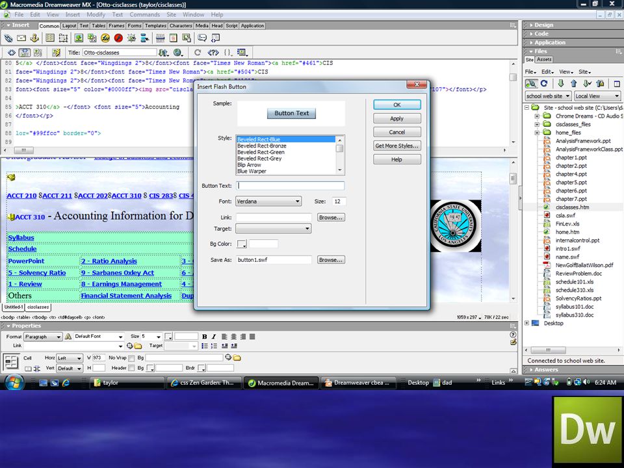This screenshot has height=468, width=624.
Task: Toggle Ordered List in the Properties panel
Action: [214, 346]
